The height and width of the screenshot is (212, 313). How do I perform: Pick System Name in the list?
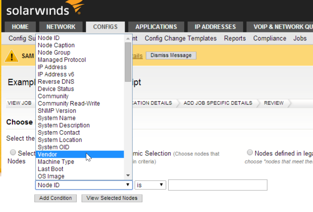[x=80, y=118]
